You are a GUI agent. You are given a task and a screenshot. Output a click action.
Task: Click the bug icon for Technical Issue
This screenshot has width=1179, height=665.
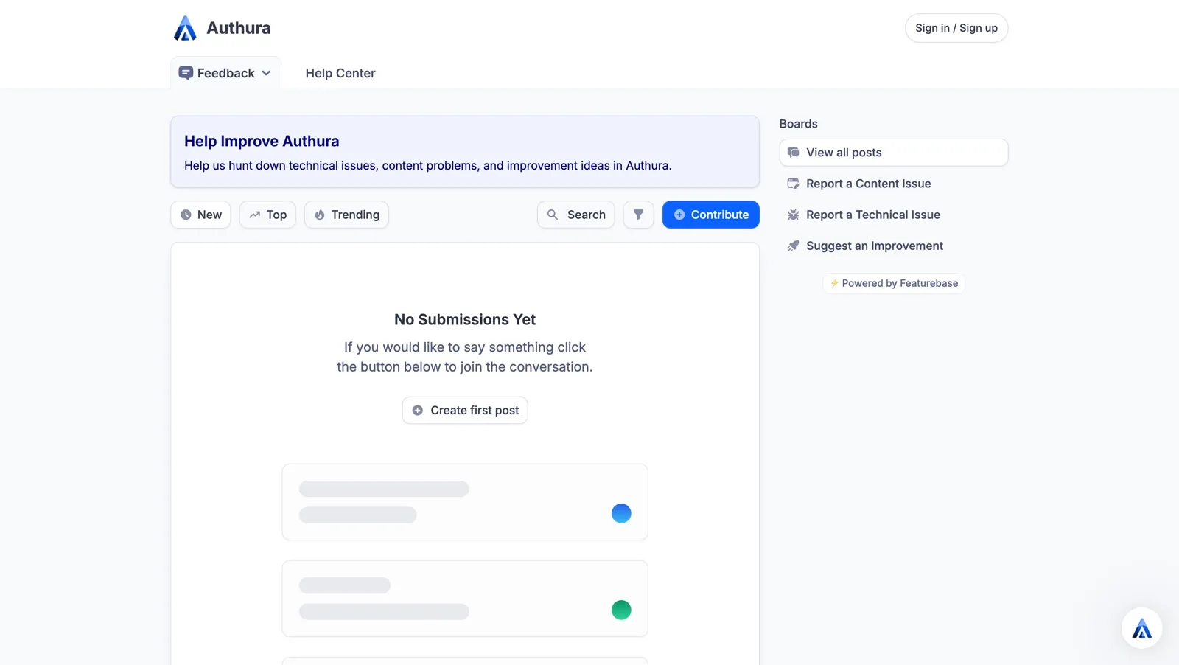(x=793, y=215)
